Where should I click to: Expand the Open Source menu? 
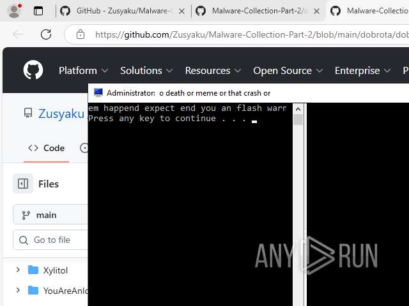click(288, 71)
